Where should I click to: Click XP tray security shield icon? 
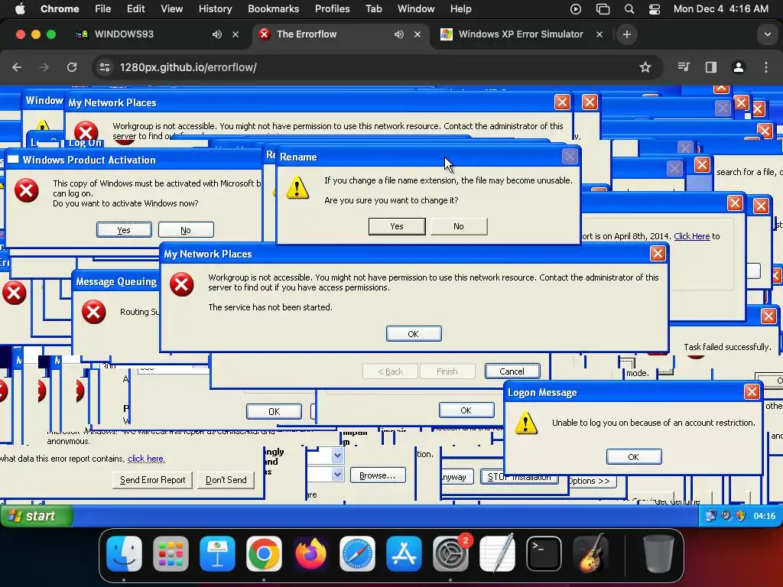(x=740, y=516)
